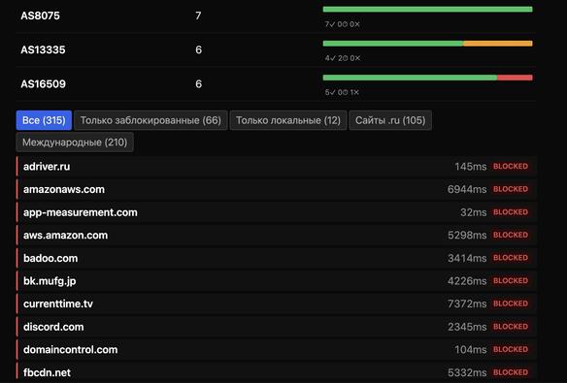Select the aws.amazon.com entry
The height and width of the screenshot is (383, 567).
[277, 235]
